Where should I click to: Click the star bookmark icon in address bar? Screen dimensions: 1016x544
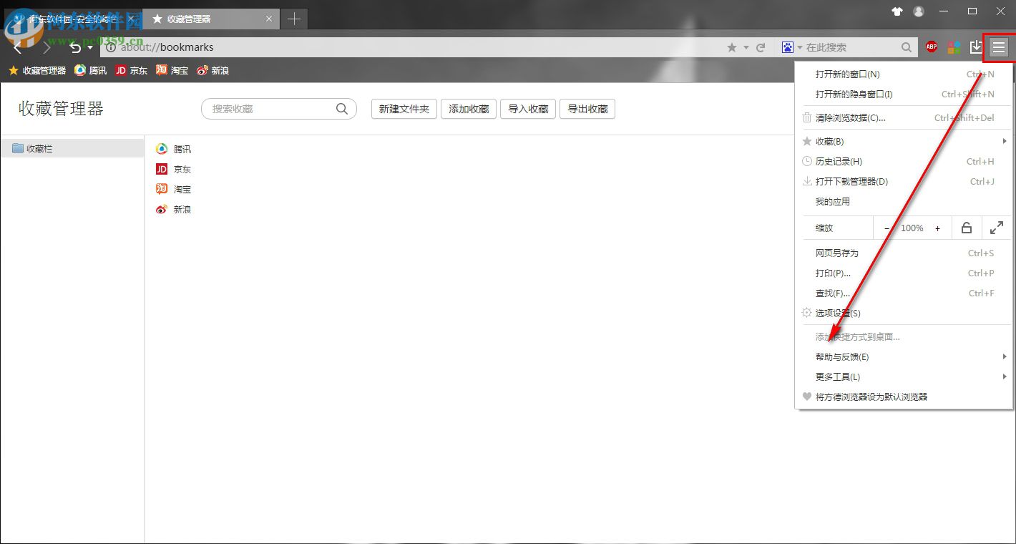pyautogui.click(x=731, y=47)
